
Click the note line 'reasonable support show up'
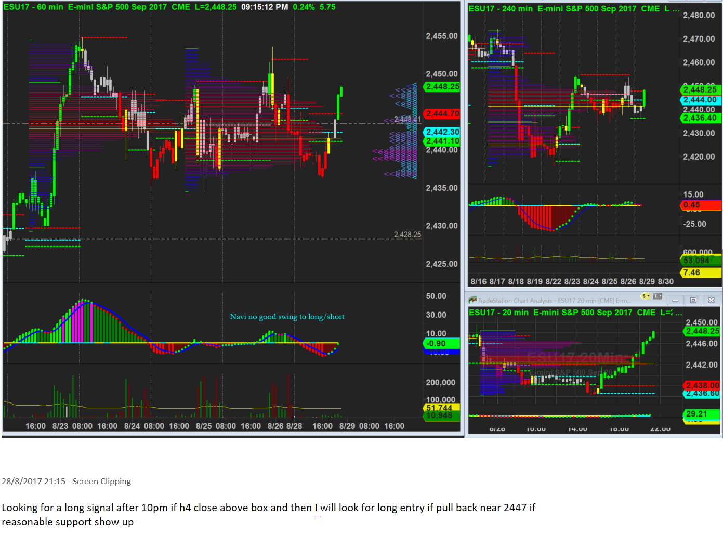pyautogui.click(x=68, y=522)
